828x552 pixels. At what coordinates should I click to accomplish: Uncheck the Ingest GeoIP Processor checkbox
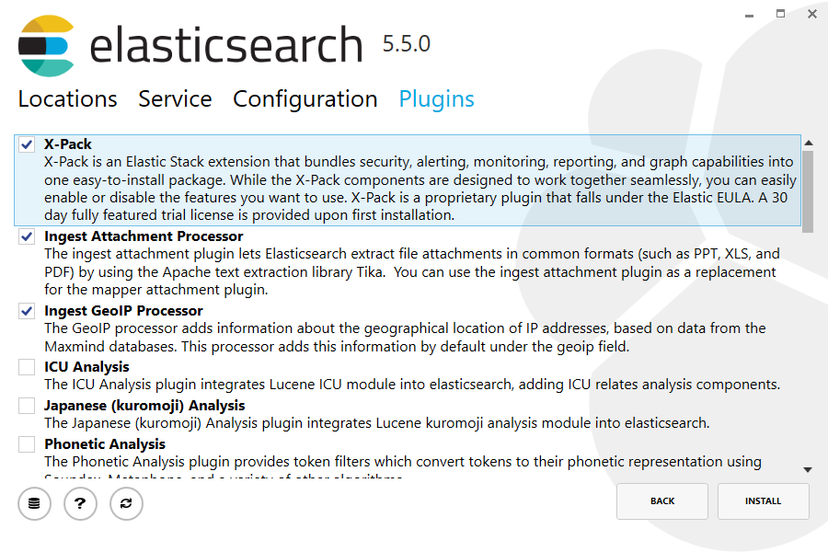(x=27, y=312)
